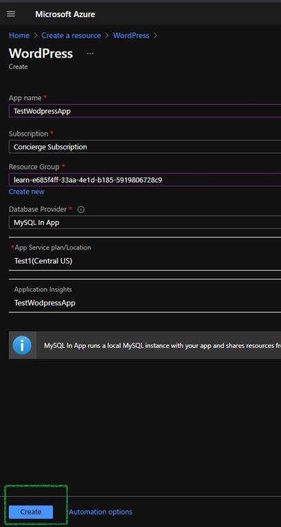Click the Create button

point(31,512)
